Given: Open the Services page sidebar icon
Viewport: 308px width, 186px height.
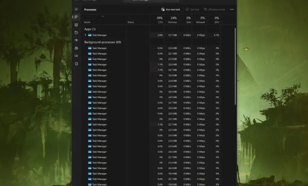Looking at the screenshot, I should tap(76, 64).
